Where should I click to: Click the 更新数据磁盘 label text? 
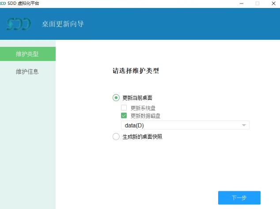pyautogui.click(x=145, y=116)
